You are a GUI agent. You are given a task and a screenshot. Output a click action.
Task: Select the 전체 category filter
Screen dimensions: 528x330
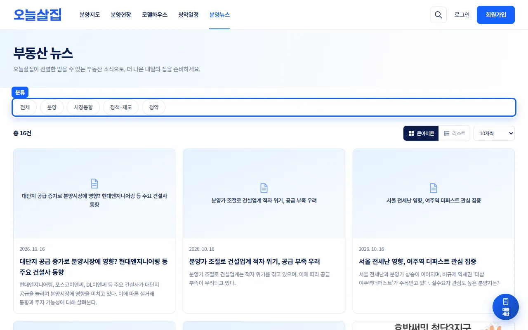pos(25,107)
